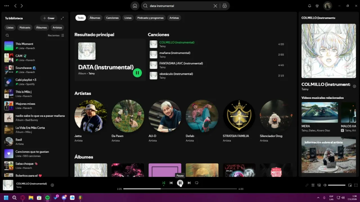
Task: Filter library by Pódcasts chip
Action: point(25,27)
